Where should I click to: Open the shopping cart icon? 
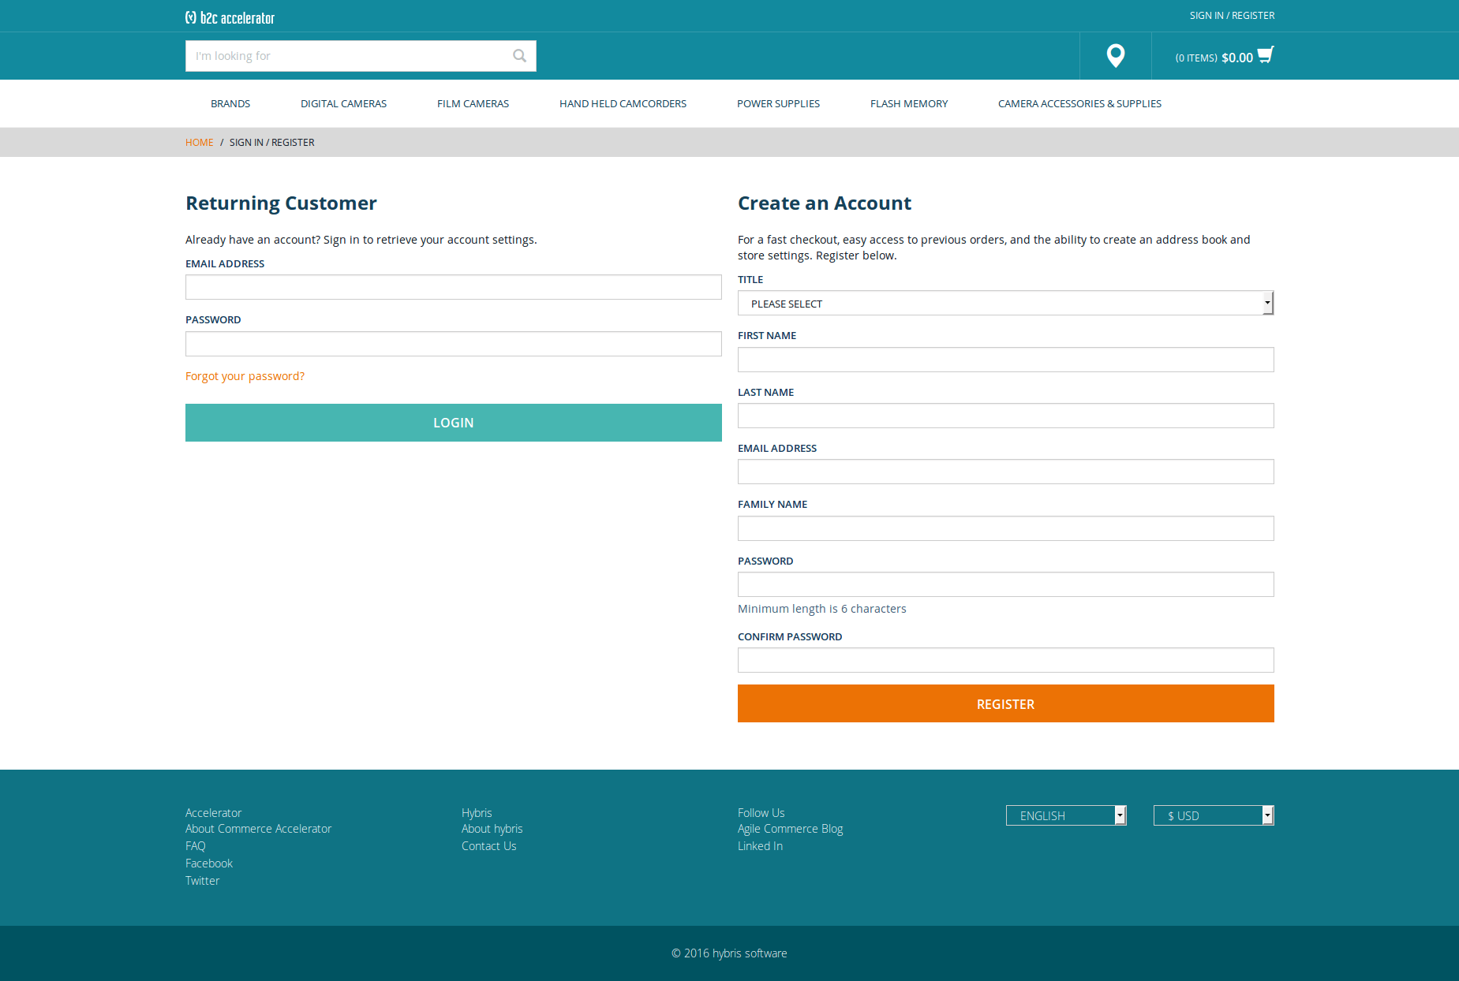coord(1266,55)
